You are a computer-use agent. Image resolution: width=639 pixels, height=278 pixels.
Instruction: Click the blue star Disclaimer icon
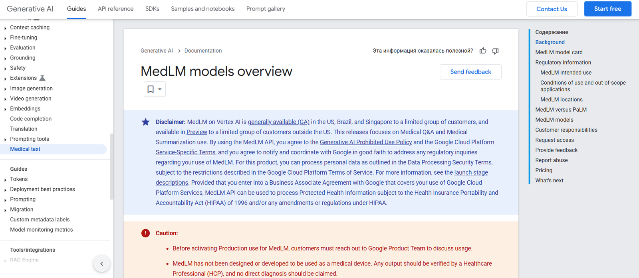pos(146,122)
